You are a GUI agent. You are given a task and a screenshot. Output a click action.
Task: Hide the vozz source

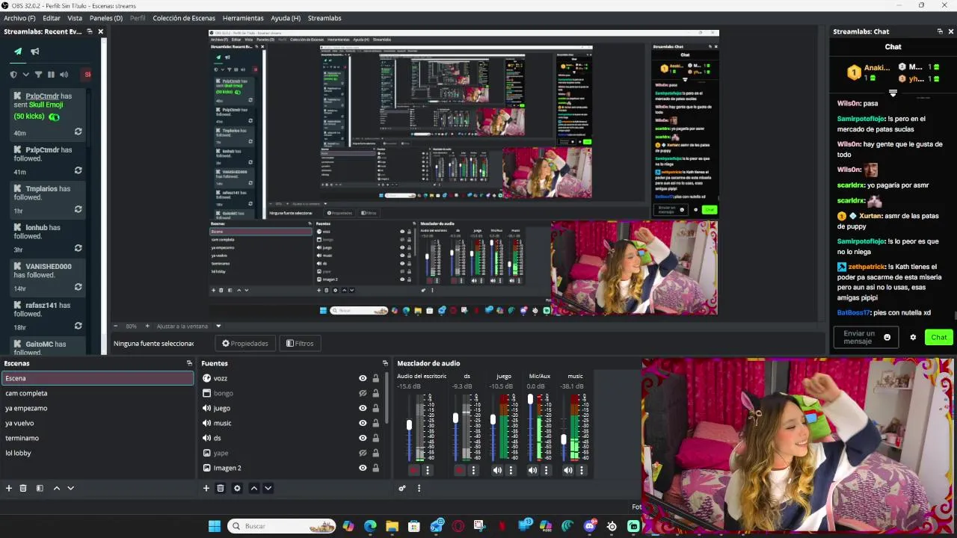tap(363, 378)
